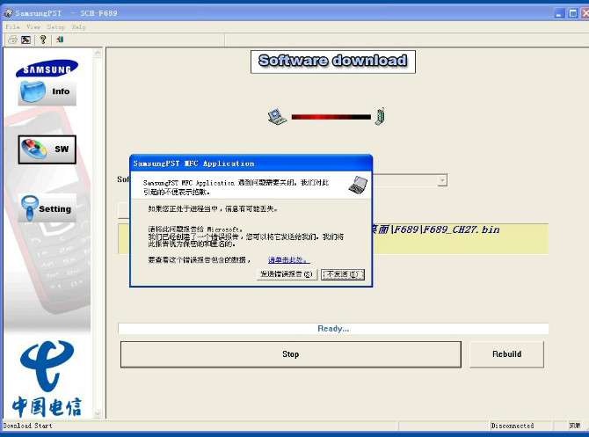
Task: Click the Software download heading
Action: pyautogui.click(x=333, y=61)
